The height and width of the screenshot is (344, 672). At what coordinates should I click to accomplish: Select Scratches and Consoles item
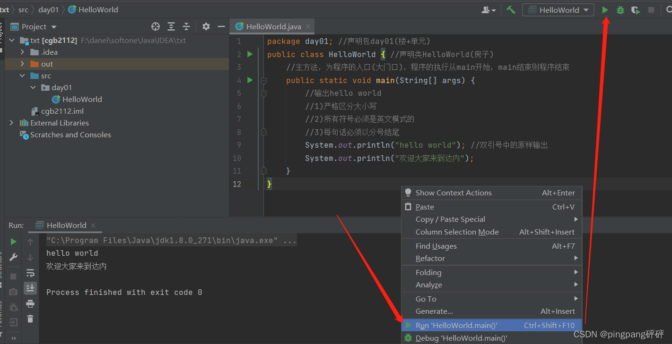(x=65, y=135)
